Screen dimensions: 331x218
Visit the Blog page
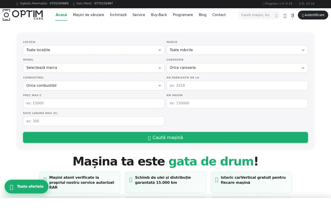(202, 15)
